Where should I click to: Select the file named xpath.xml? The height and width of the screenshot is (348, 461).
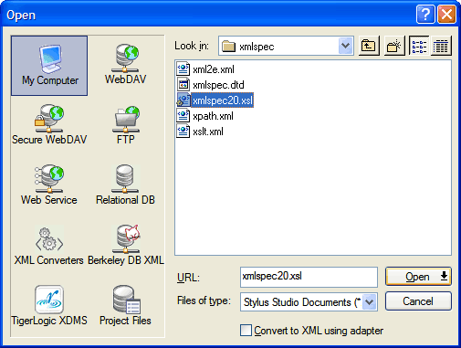click(x=213, y=116)
